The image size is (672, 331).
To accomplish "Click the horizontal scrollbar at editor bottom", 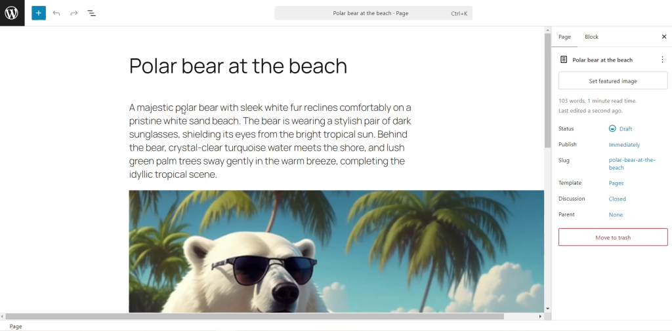I will [254, 317].
